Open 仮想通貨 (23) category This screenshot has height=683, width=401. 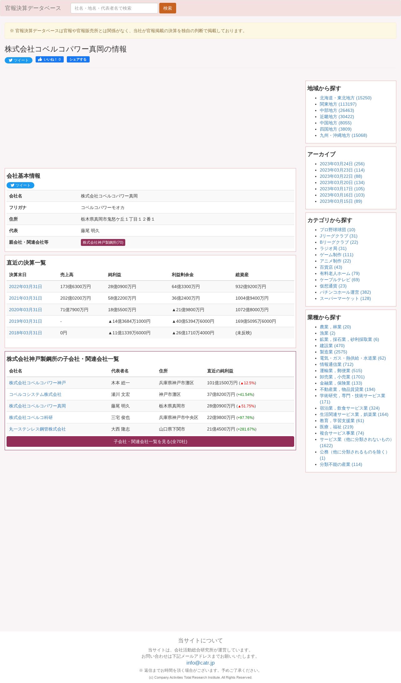tap(333, 286)
